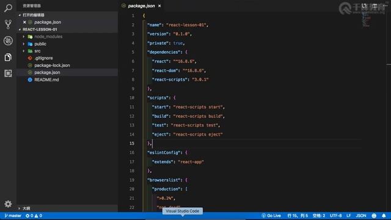This screenshot has width=391, height=220.
Task: Split the editor to the right
Action: pos(375,5)
